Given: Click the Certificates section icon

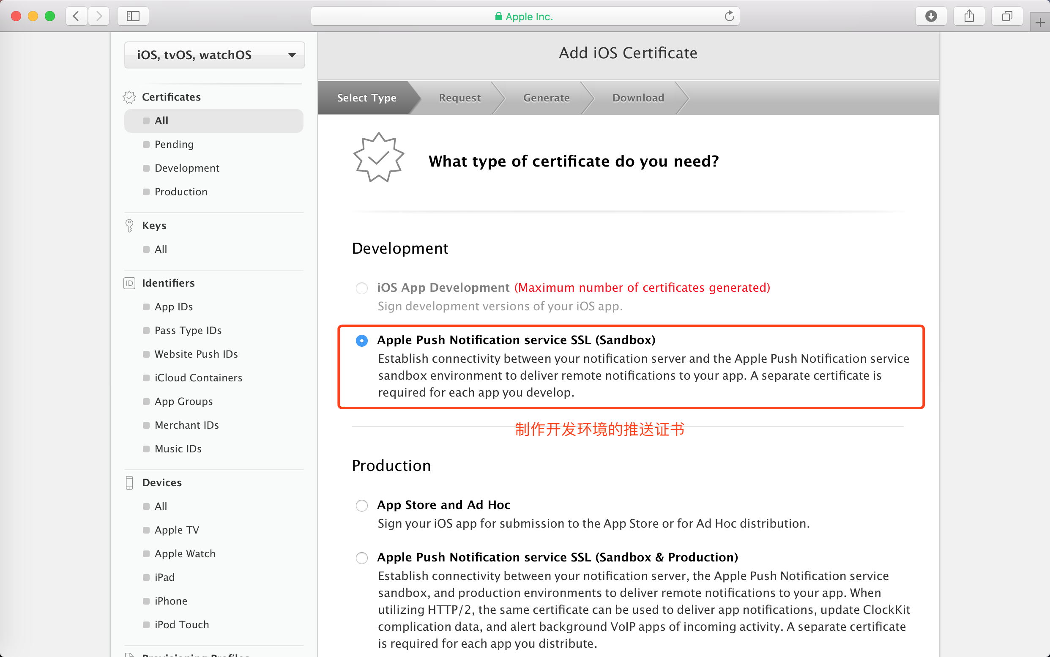Looking at the screenshot, I should pos(129,96).
